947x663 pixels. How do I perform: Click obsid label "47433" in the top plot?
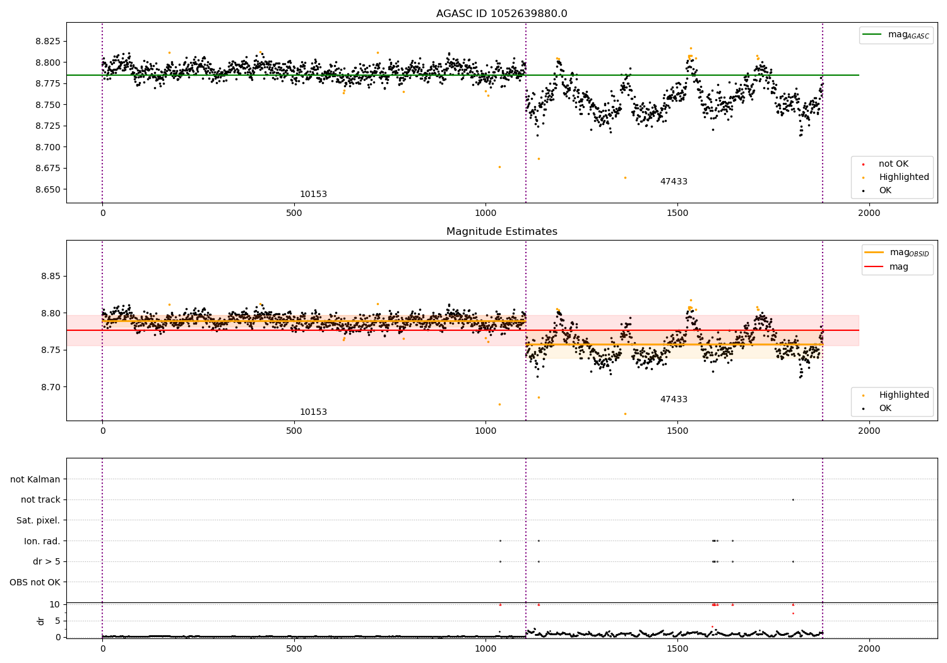(x=674, y=182)
